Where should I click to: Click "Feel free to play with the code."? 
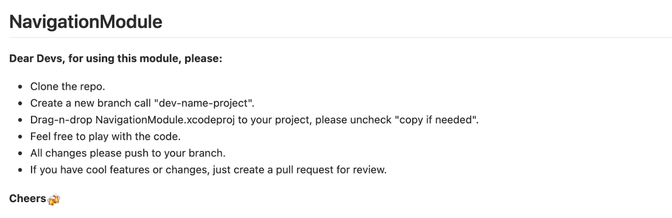click(105, 136)
